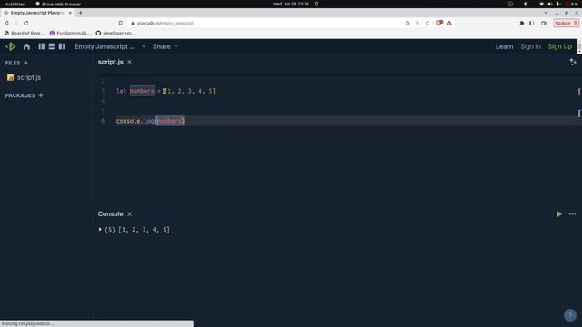Run the code with green play button
This screenshot has height=327, width=582.
pyautogui.click(x=559, y=214)
